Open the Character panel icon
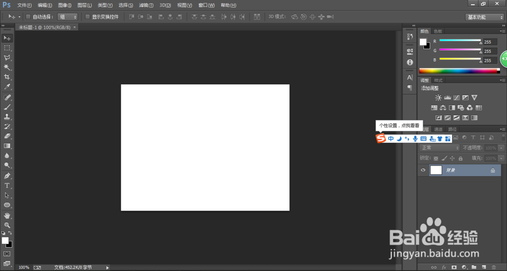This screenshot has width=507, height=271. [x=410, y=77]
